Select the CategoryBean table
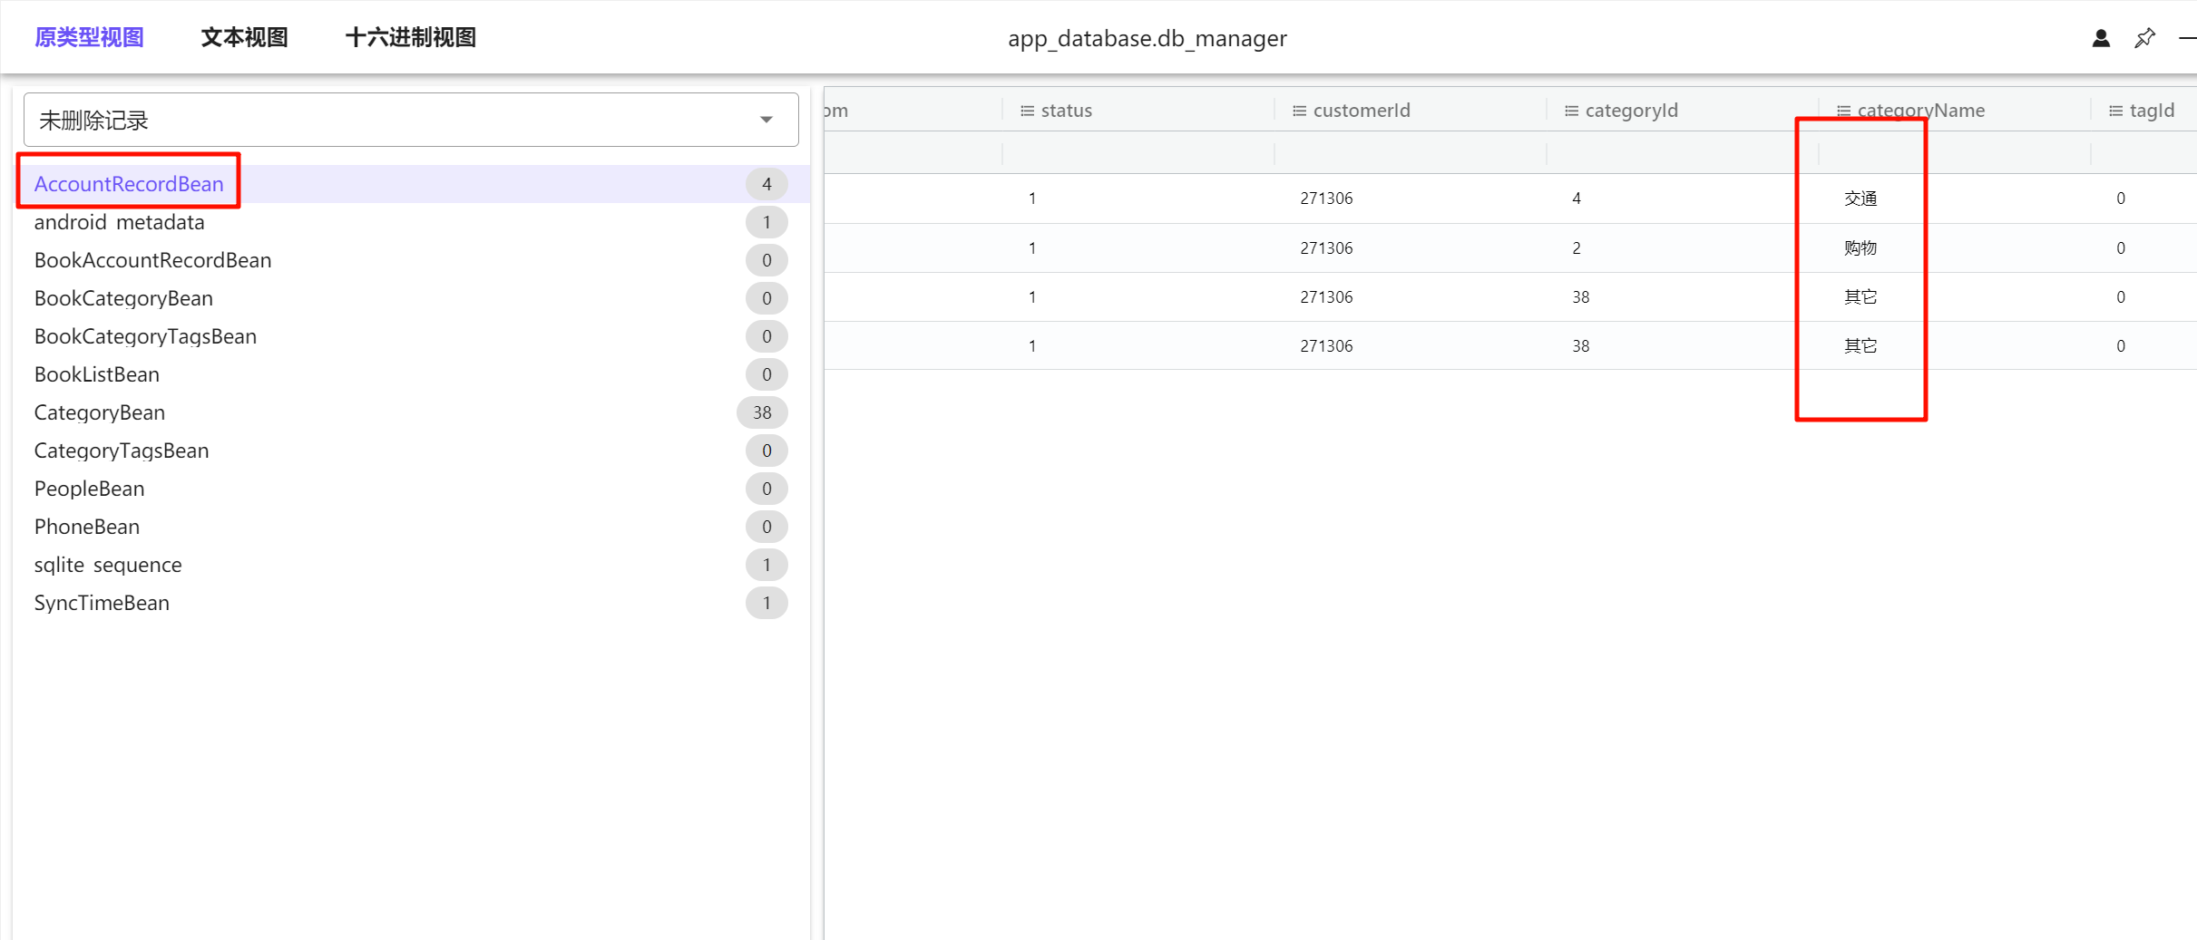2197x940 pixels. tap(100, 412)
